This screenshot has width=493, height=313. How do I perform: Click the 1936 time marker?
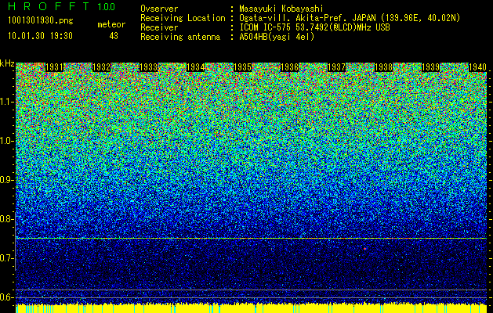pos(289,67)
